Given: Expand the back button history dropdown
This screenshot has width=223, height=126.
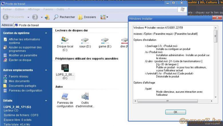Looking at the screenshot, I should click(28, 17).
